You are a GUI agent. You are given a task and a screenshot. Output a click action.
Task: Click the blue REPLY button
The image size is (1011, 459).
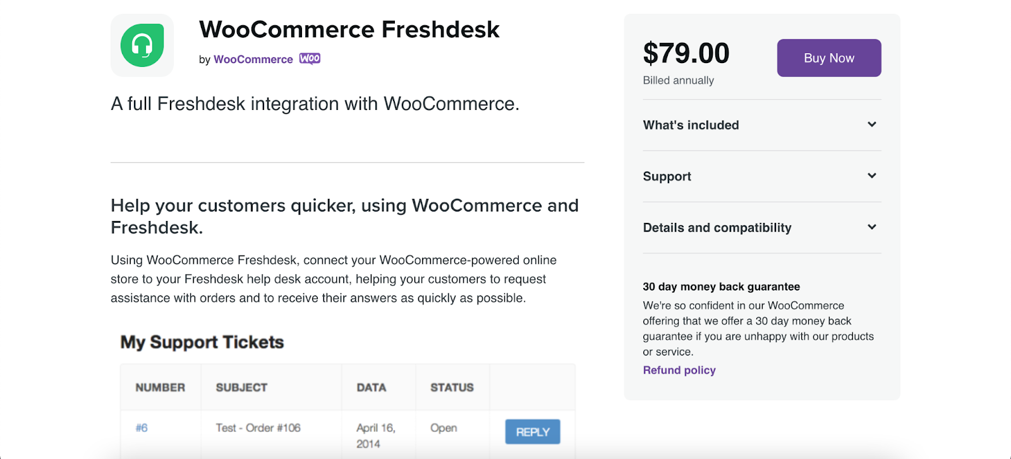click(532, 432)
